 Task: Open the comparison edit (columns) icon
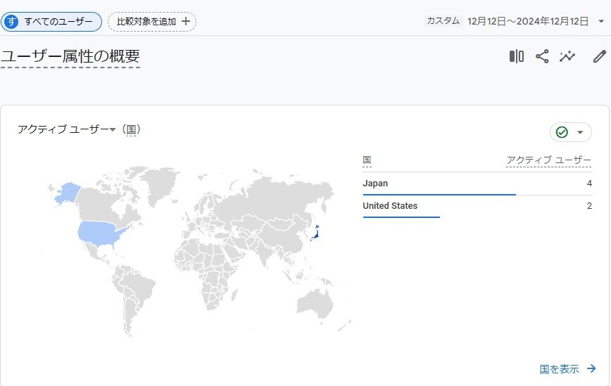pyautogui.click(x=516, y=56)
